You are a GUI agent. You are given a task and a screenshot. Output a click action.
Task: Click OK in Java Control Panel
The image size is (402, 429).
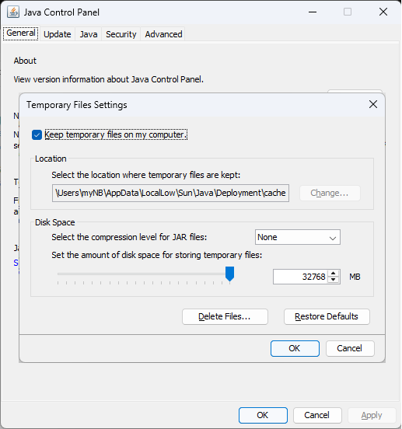[x=263, y=415]
